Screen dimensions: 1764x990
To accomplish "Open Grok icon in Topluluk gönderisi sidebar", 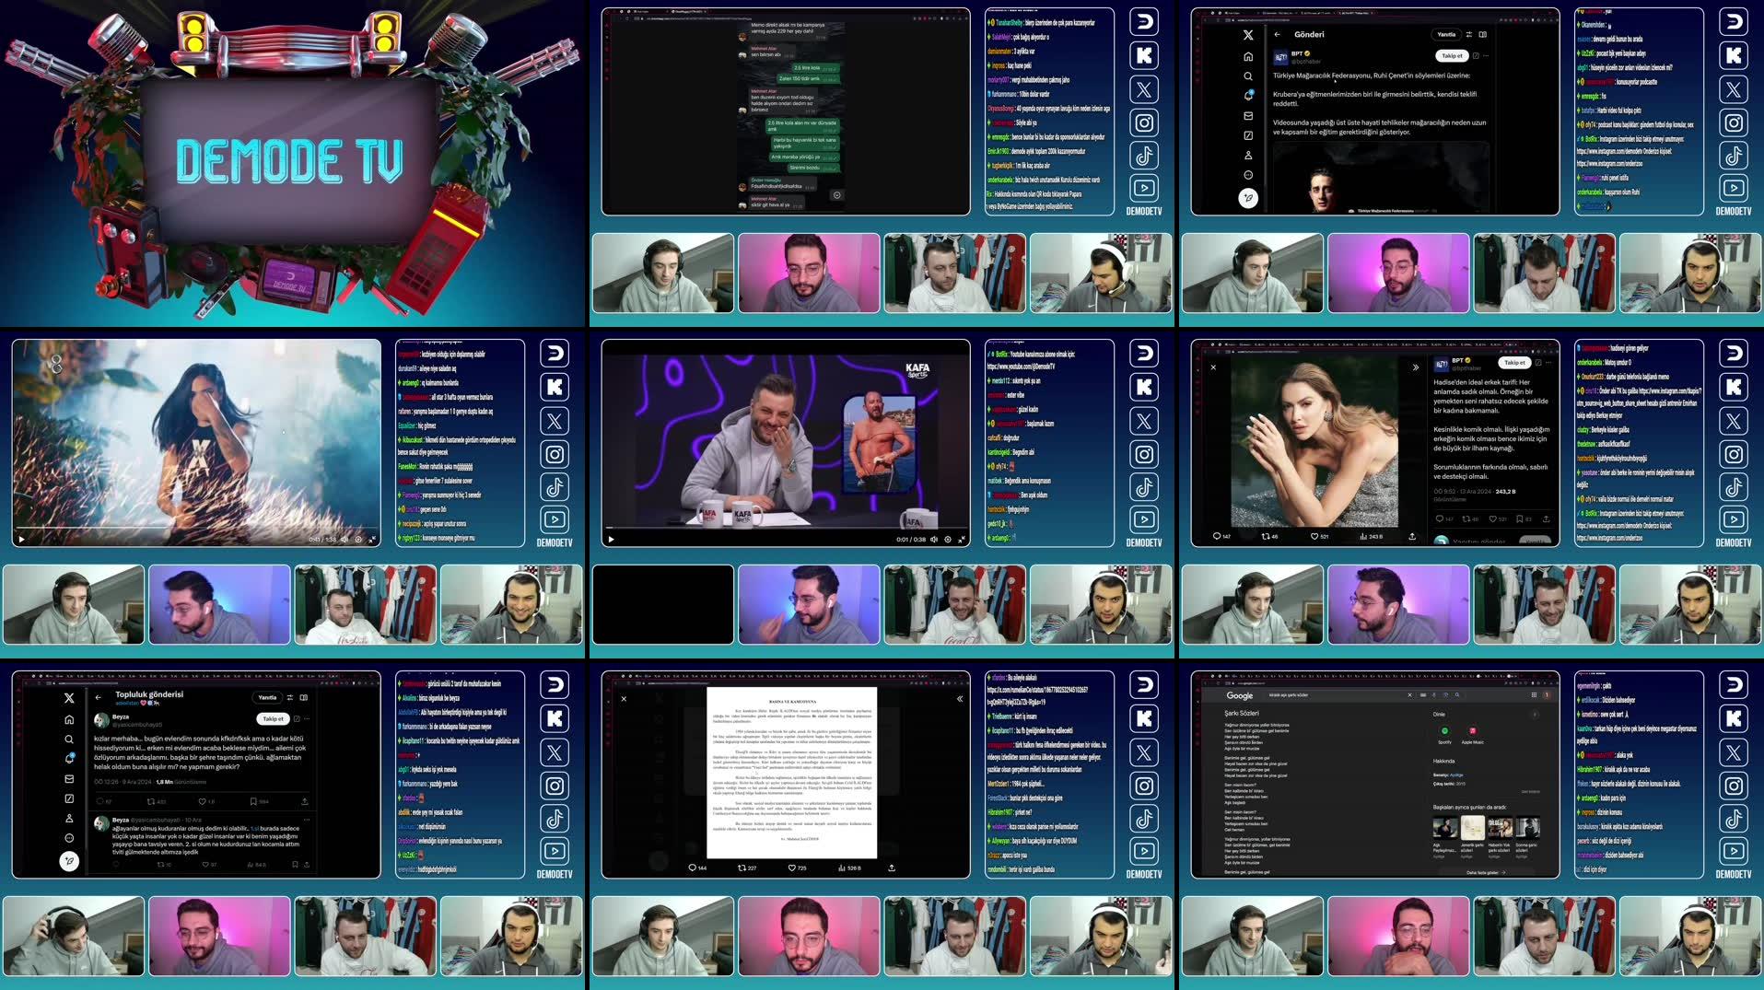I will (69, 798).
